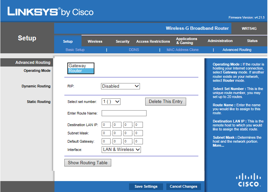Click the Dynamic Routing sidebar label
The width and height of the screenshot is (268, 192).
pyautogui.click(x=36, y=86)
